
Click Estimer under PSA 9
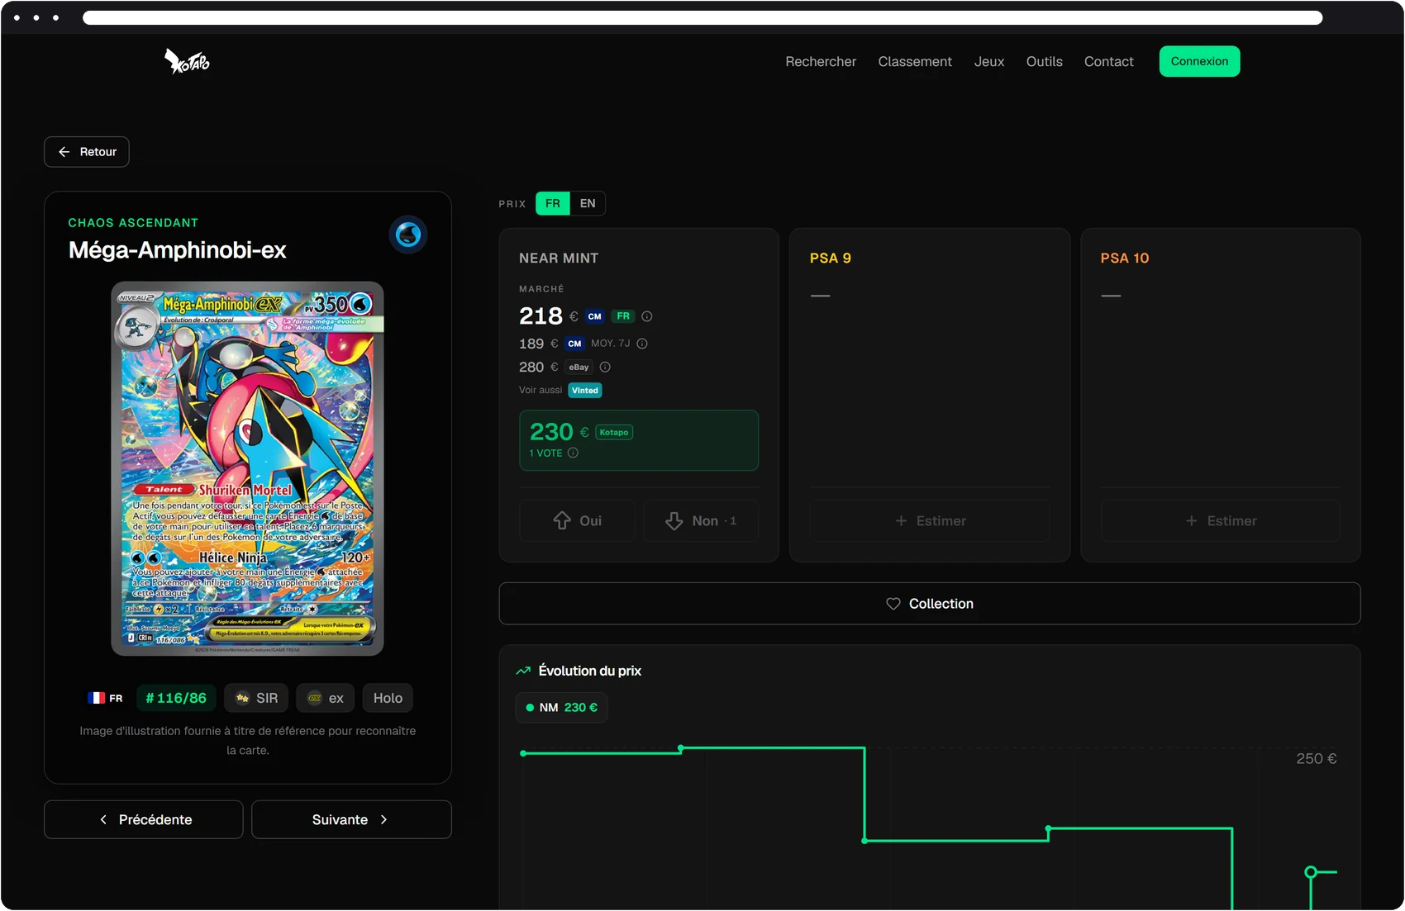pyautogui.click(x=930, y=520)
